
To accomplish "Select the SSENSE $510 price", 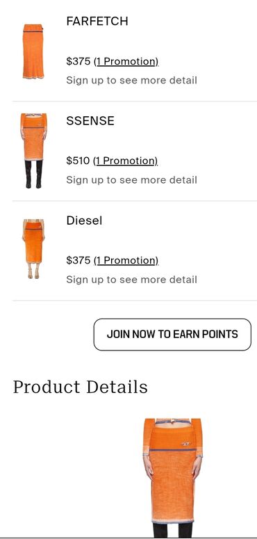I will (78, 161).
